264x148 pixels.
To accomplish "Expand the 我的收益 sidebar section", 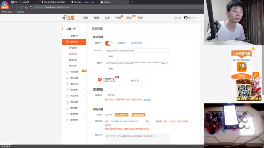I will click(83, 78).
